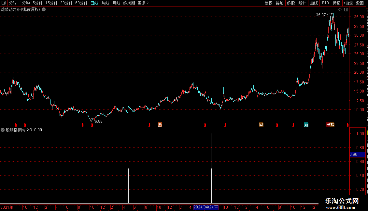Select the 日线 daily period
368x211 pixels.
(x=94, y=3)
